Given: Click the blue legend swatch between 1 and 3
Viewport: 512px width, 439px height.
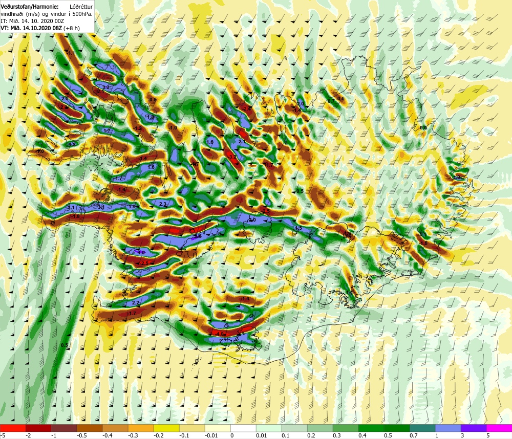Looking at the screenshot, I should 448,428.
